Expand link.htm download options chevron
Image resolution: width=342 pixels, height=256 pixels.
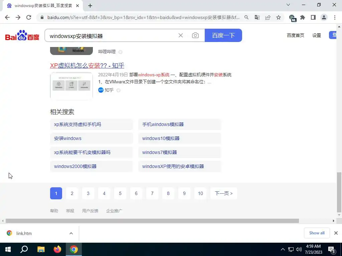(x=71, y=233)
